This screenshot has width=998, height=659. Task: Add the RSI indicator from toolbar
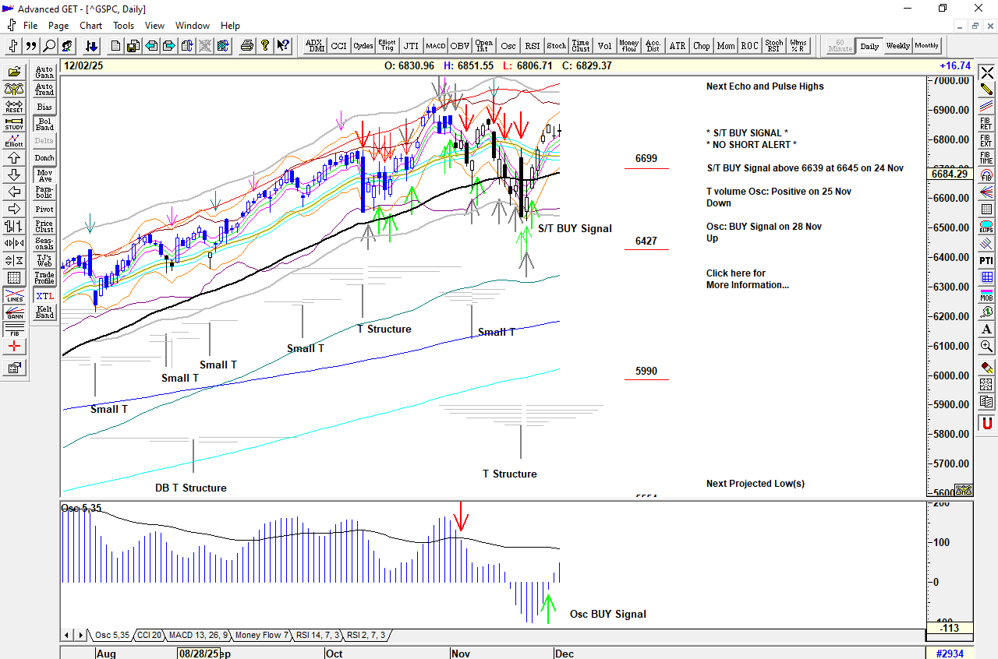(x=532, y=46)
